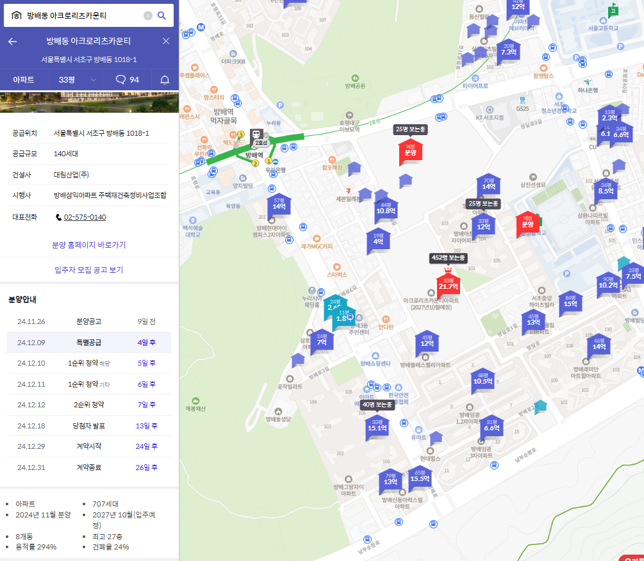Select the 24.12.29 계약시작 row
Screen dimensions: 644x561
click(x=88, y=446)
